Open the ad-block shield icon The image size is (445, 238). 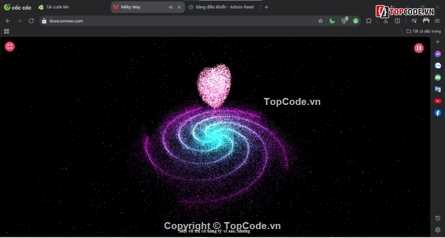pos(344,21)
